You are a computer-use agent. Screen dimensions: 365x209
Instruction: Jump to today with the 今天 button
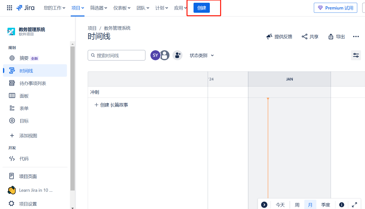pos(280,205)
